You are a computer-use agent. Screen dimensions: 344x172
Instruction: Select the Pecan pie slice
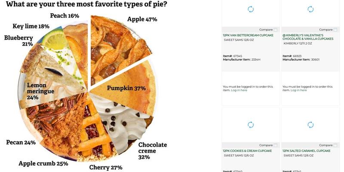(x=52, y=116)
